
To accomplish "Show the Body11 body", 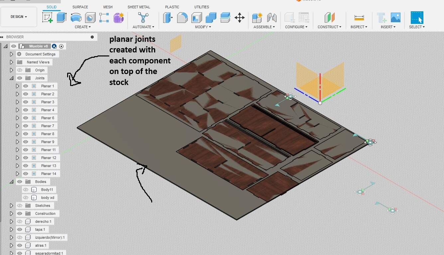I will point(26,190).
